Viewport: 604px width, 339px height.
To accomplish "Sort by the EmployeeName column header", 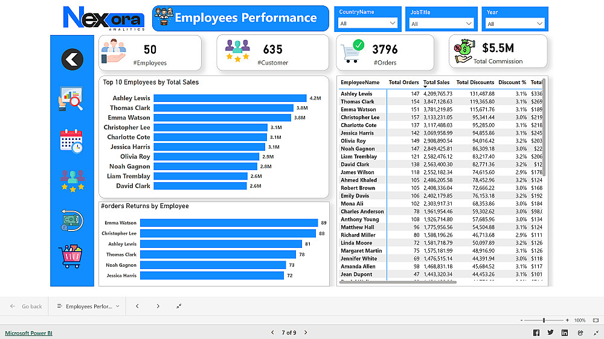I will (x=360, y=83).
